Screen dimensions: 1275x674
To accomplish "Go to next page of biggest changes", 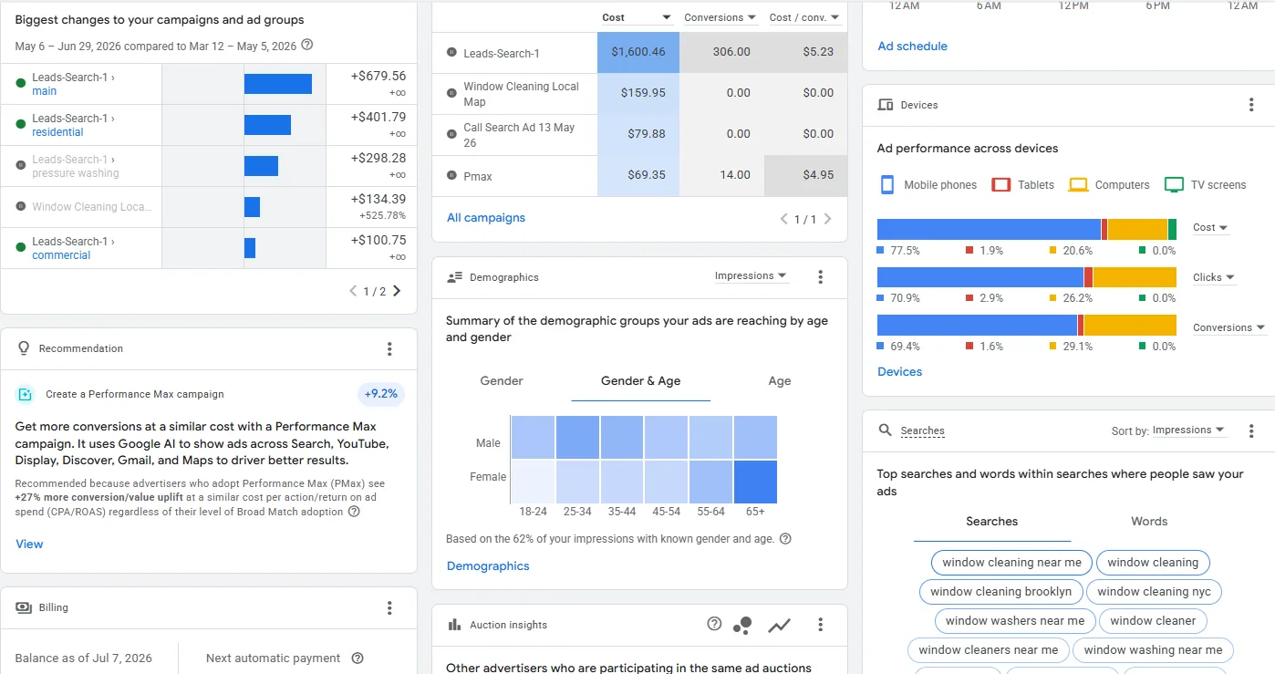I will pos(397,291).
